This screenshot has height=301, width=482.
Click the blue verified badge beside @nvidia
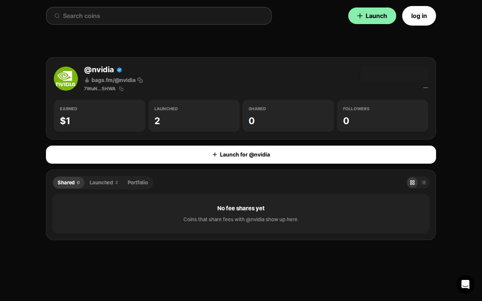[119, 70]
